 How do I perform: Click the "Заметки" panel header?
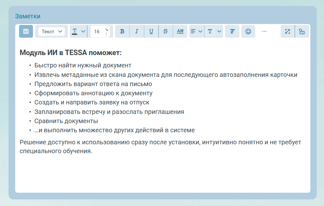(27, 16)
